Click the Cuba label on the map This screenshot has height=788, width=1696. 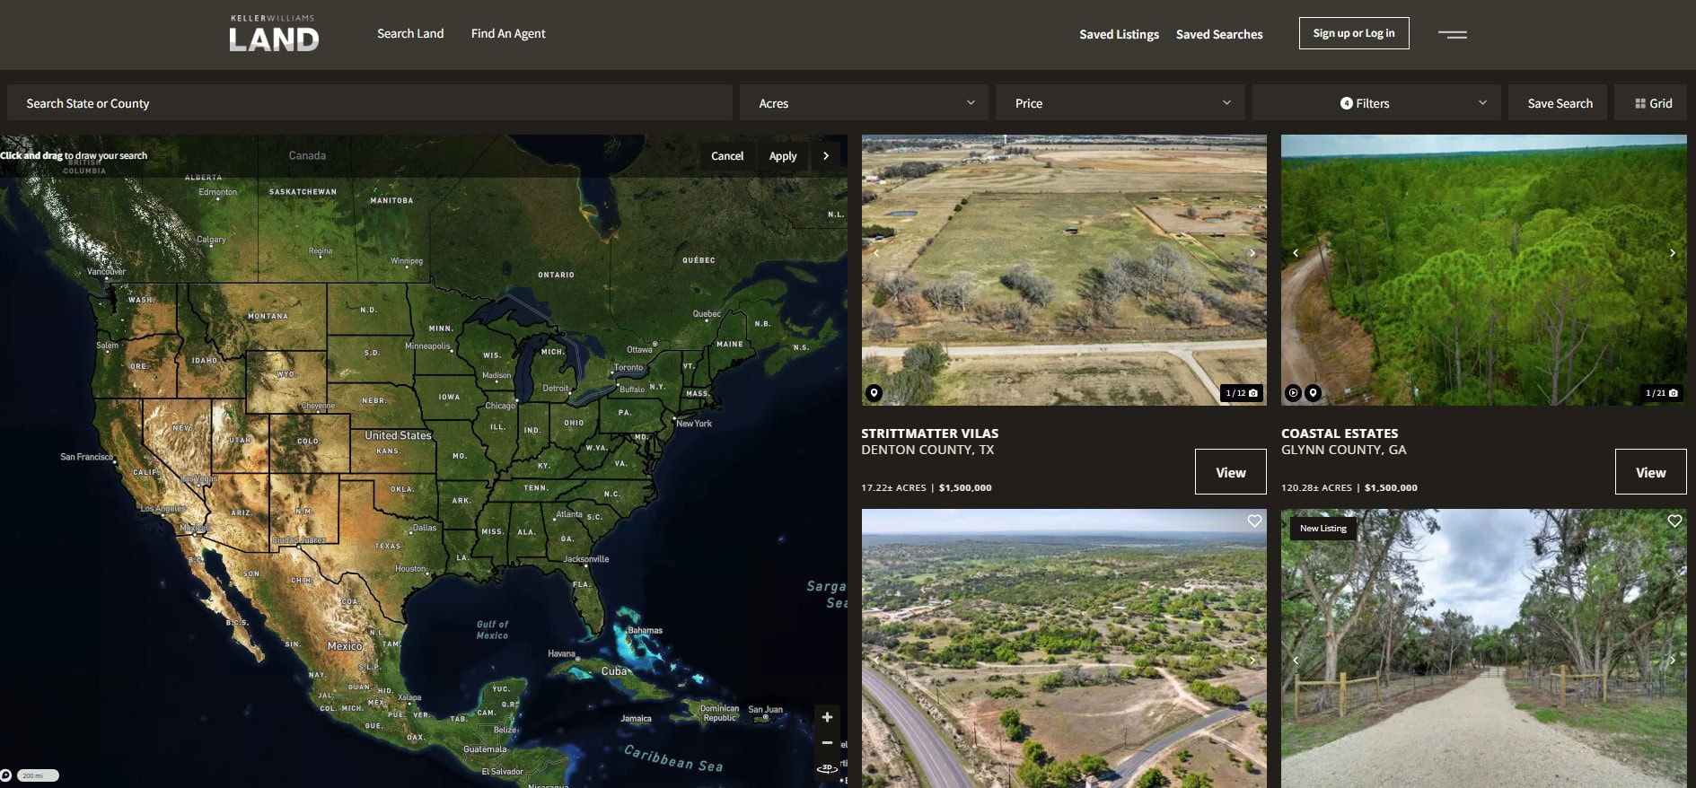point(613,671)
